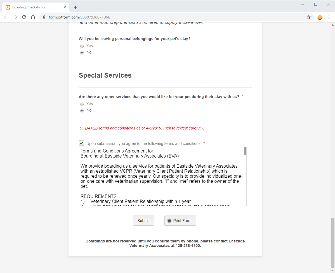
Task: Choose Yes for other services
Action: tap(82, 104)
